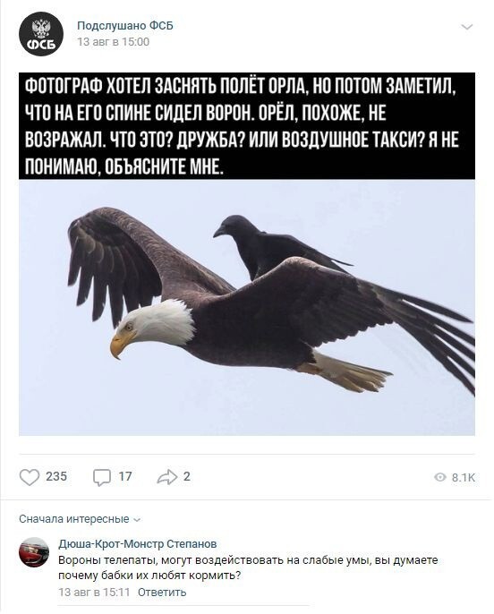The image size is (494, 614).
Task: Share the post with arrow icon
Action: (x=167, y=477)
